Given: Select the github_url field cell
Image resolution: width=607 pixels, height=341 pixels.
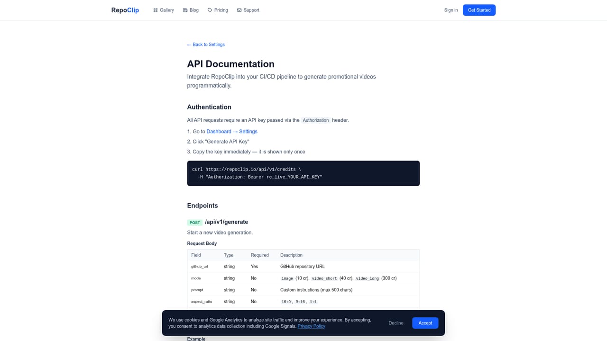Looking at the screenshot, I should pos(200,267).
